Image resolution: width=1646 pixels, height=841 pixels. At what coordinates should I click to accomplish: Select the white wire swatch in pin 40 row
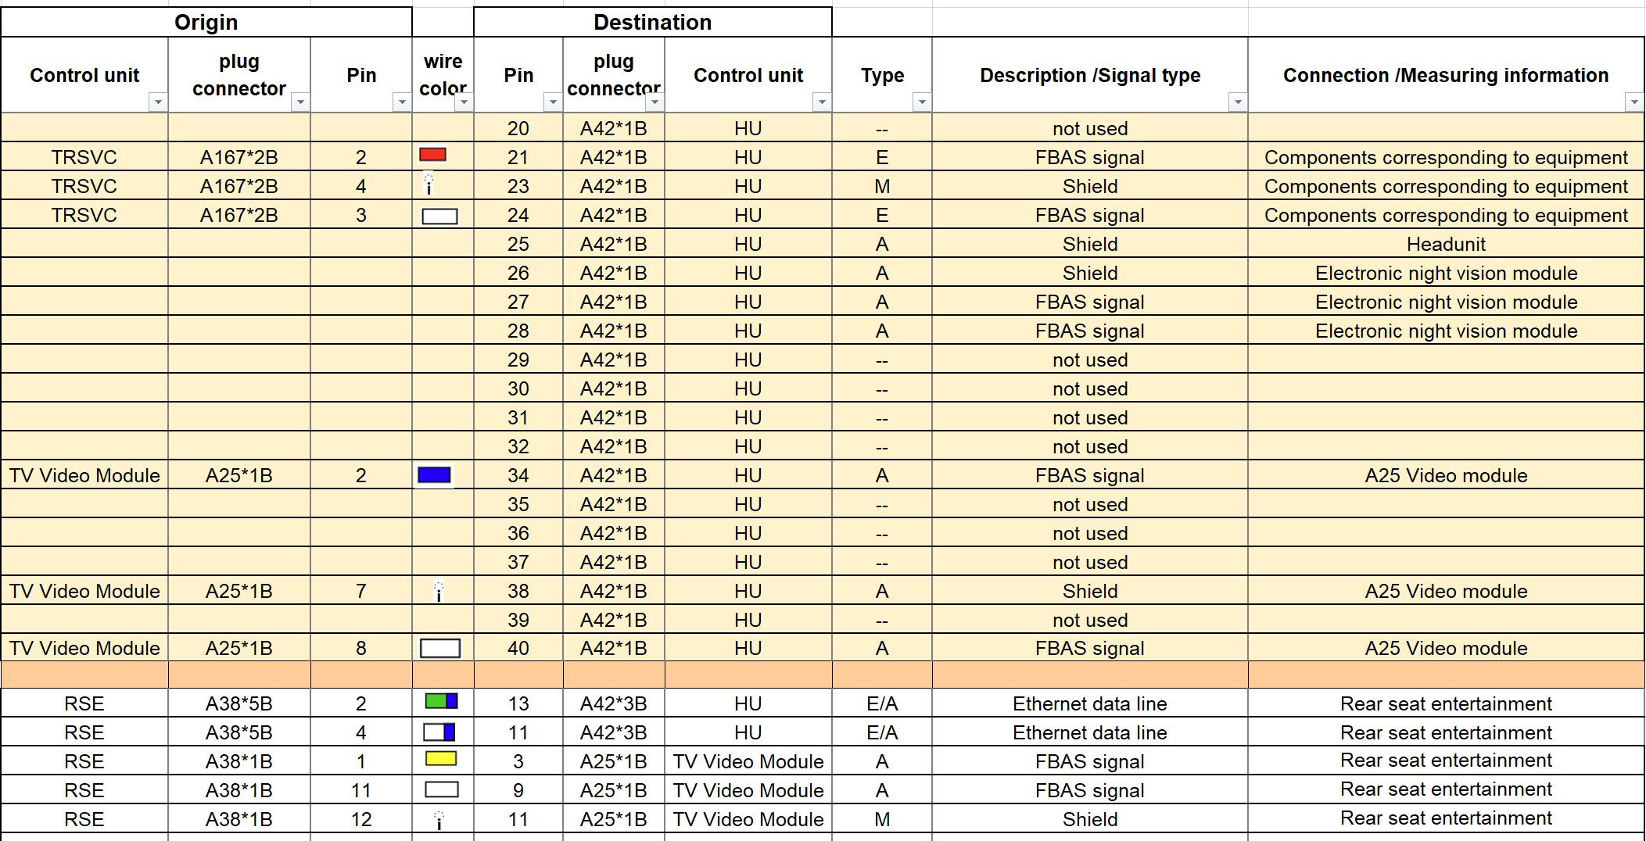click(440, 649)
